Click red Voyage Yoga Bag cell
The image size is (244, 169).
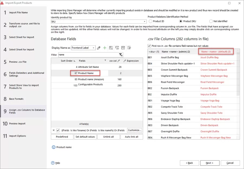tap(210, 101)
